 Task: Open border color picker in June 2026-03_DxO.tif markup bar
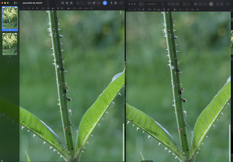75,8
